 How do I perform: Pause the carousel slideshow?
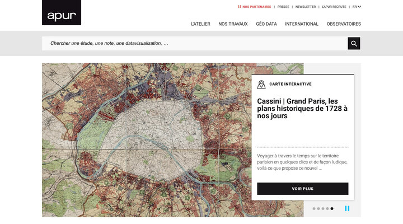(347, 208)
